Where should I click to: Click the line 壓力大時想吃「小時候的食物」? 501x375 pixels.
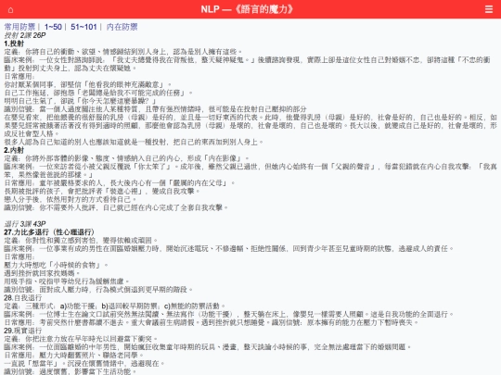pyautogui.click(x=56, y=265)
